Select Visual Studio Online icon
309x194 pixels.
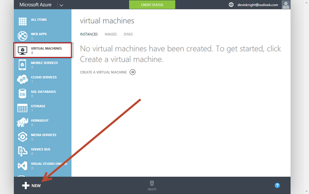pyautogui.click(x=22, y=166)
